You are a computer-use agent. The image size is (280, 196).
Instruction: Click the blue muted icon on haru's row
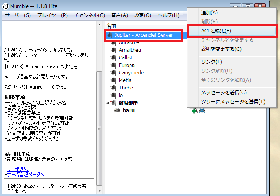click(x=202, y=110)
